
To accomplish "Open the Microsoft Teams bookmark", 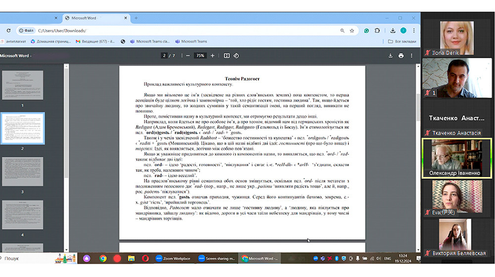I will click(x=191, y=42).
